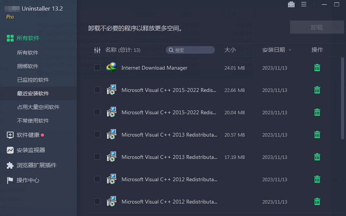Sort list by 大小 column header

click(x=230, y=50)
